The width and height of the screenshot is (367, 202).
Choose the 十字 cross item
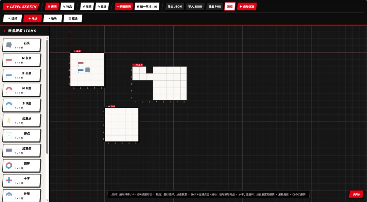pos(21,181)
